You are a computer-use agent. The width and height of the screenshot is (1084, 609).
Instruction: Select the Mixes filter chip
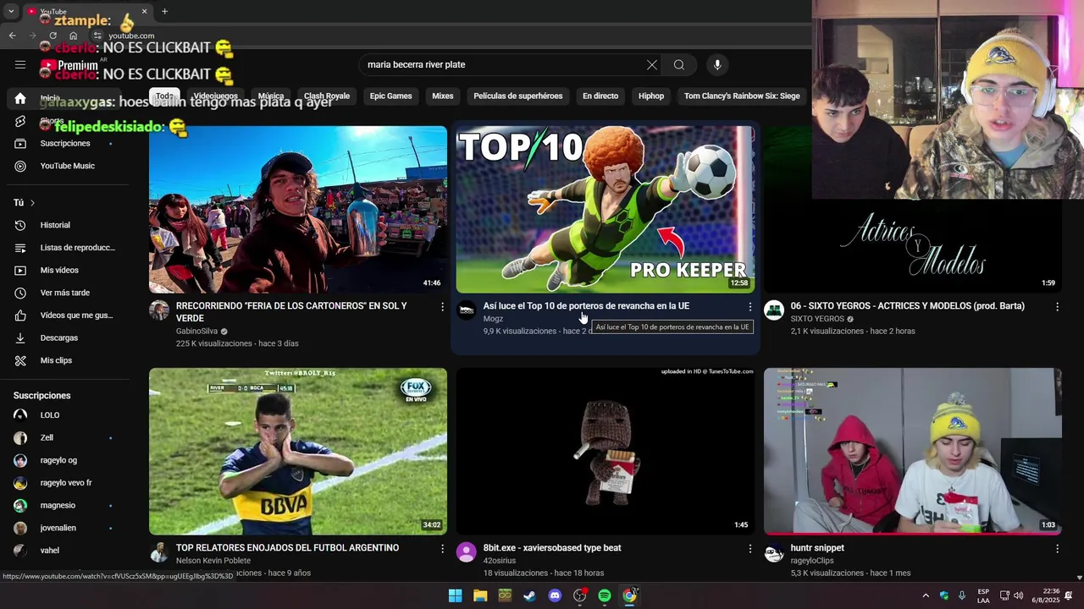[x=443, y=96]
